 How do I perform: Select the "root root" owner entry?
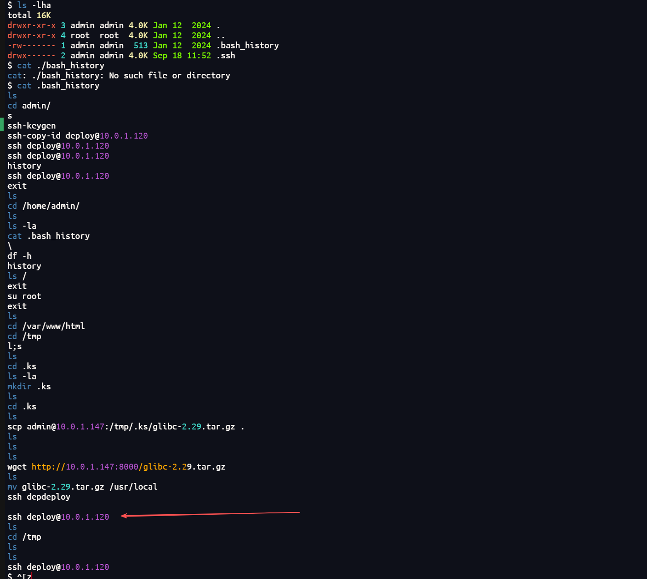point(94,36)
